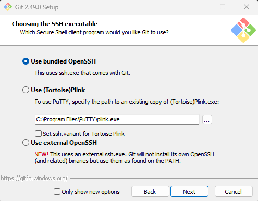
Task: Click the large Git logo in header
Action: point(243,30)
